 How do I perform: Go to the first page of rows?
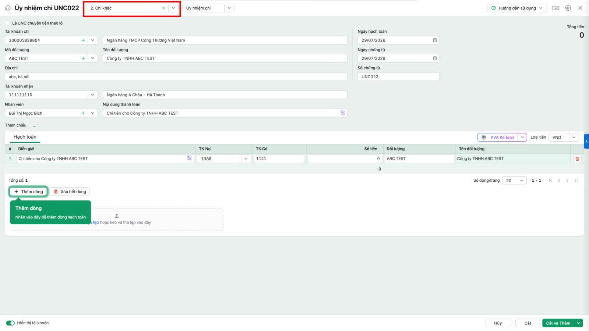550,181
